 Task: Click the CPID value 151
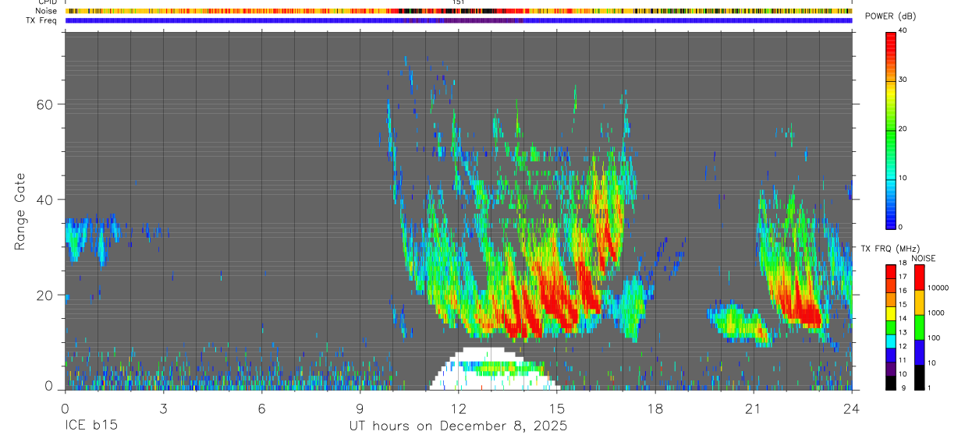coord(459,2)
